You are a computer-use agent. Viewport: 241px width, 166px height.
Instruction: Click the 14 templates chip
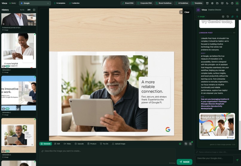[60, 3]
